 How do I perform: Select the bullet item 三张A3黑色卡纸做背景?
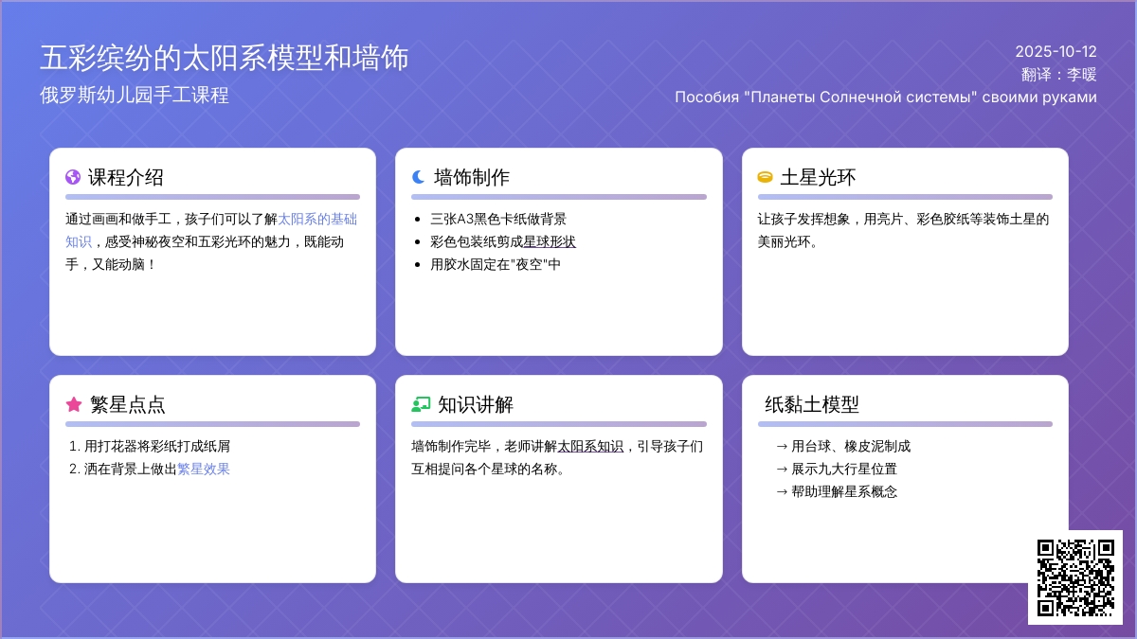(498, 219)
